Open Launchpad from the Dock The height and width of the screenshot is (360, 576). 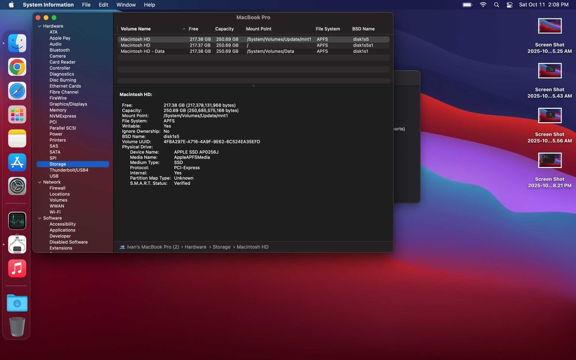(x=17, y=115)
